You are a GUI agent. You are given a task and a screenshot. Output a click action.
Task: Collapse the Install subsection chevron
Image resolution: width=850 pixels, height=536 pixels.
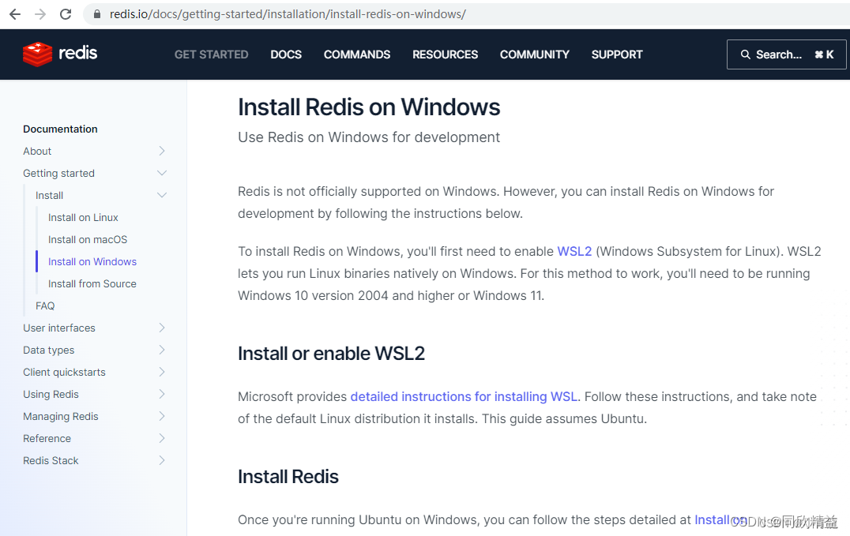[x=161, y=196]
